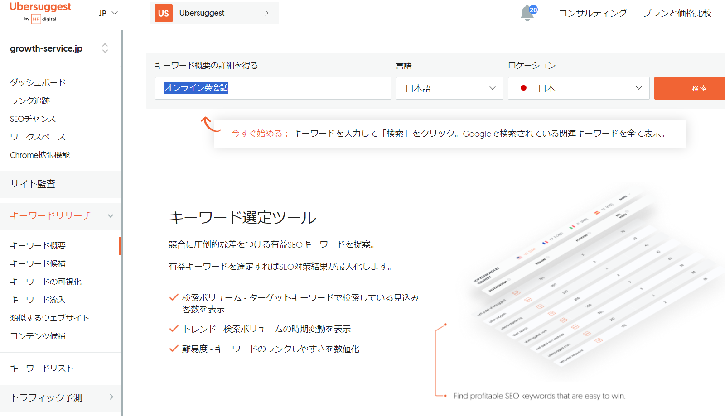Open the notification bell with 20 badge
The image size is (725, 416).
[x=528, y=13]
